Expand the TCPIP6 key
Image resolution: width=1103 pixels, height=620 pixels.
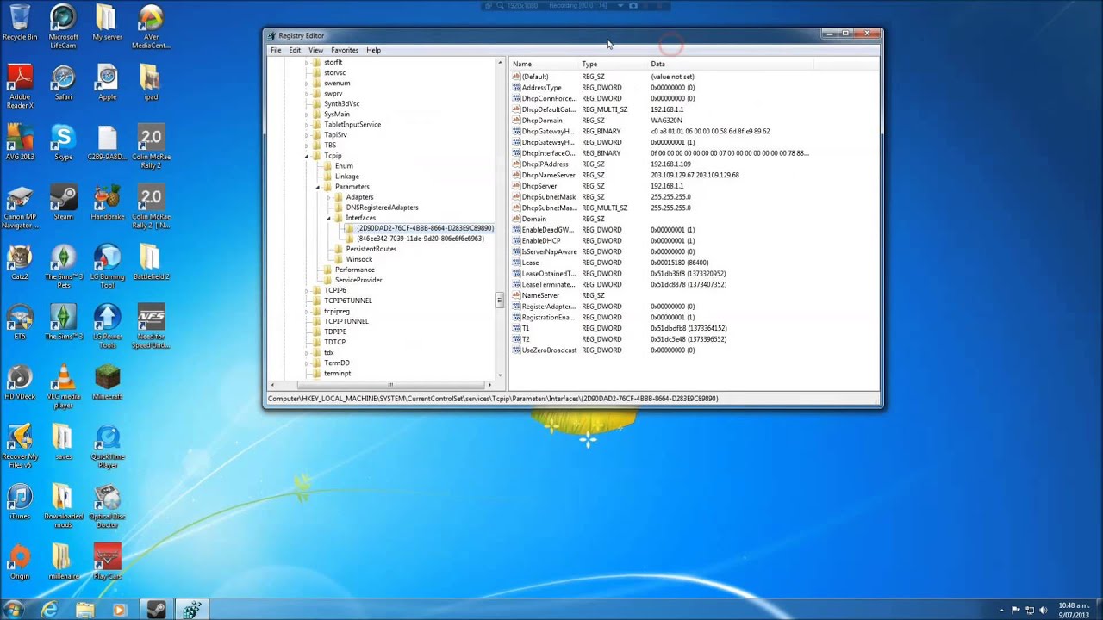pos(307,290)
